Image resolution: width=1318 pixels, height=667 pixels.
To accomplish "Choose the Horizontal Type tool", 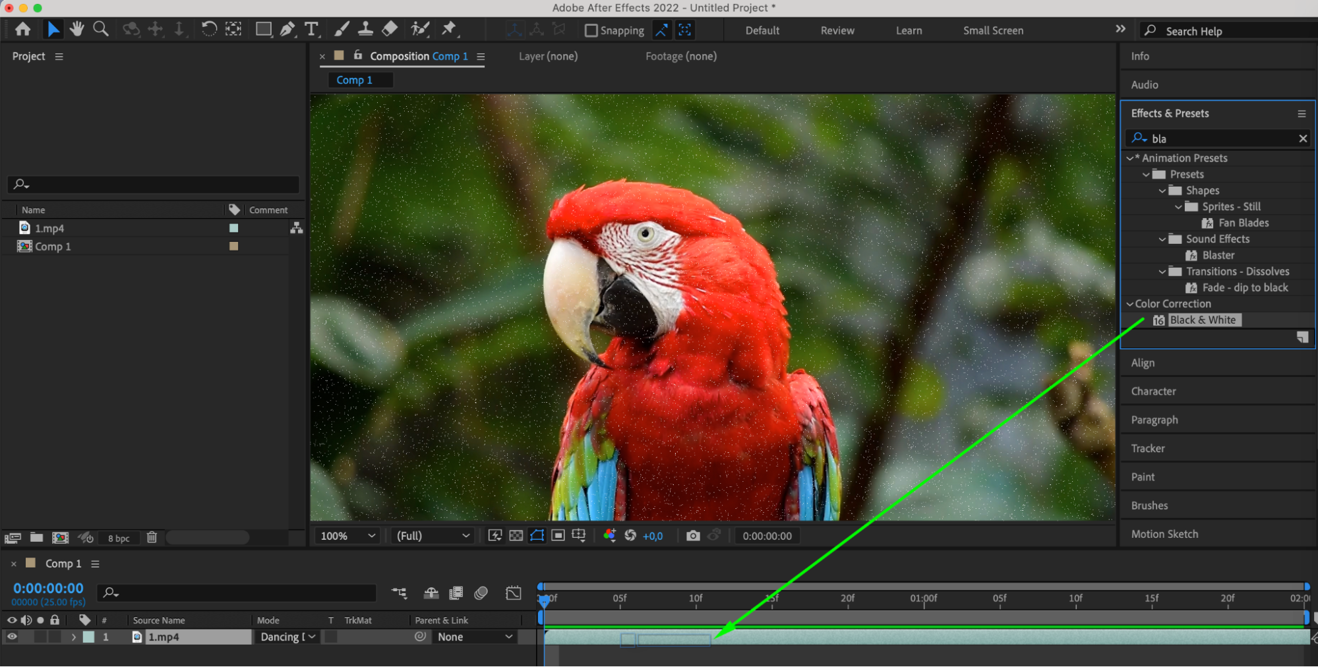I will coord(311,29).
